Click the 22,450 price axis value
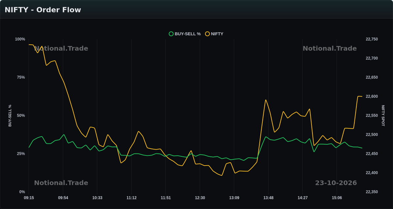This screenshot has height=209, width=393. pos(372,154)
